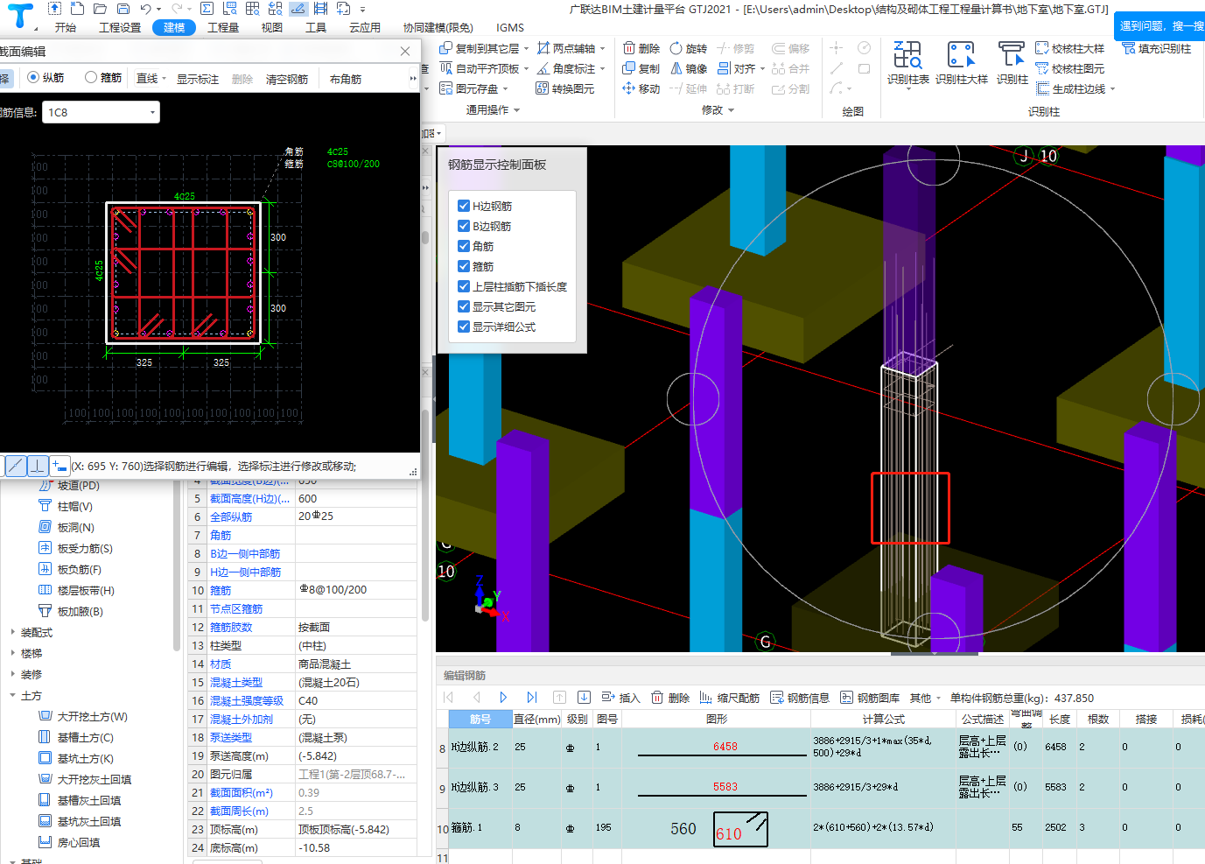Select the 镜像 mirror tool
This screenshot has width=1205, height=864.
688,68
